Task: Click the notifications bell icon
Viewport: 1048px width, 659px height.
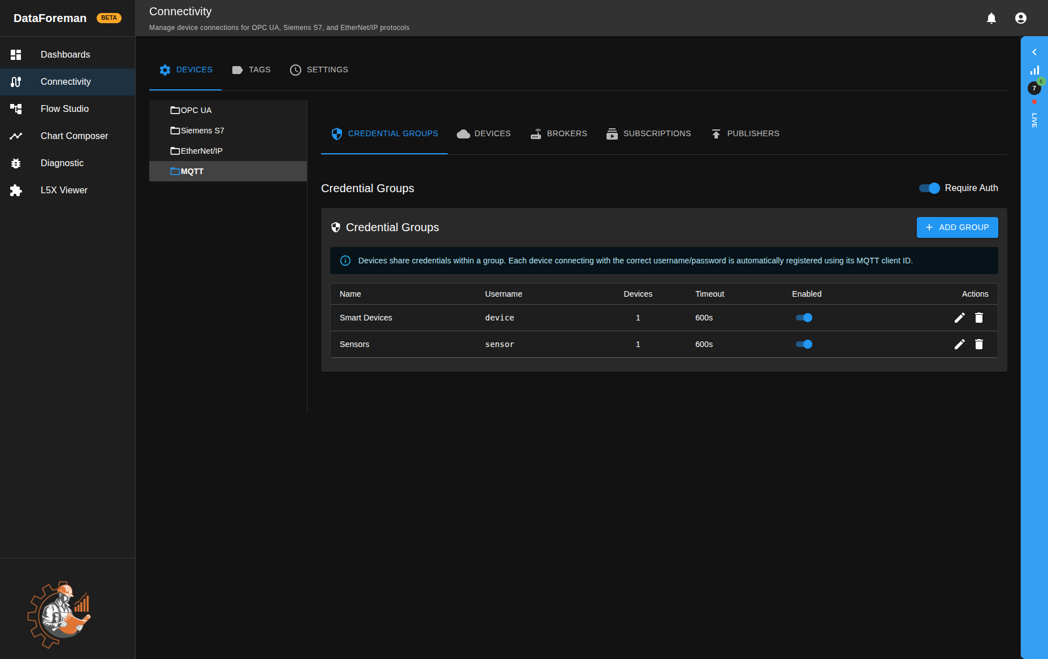Action: click(991, 18)
